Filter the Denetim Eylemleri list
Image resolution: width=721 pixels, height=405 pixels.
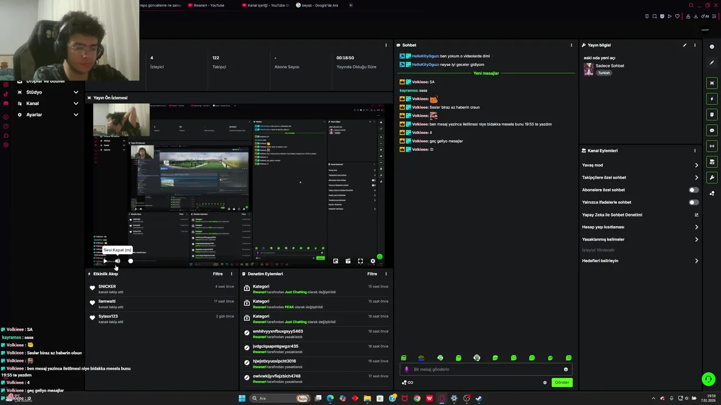pyautogui.click(x=372, y=274)
